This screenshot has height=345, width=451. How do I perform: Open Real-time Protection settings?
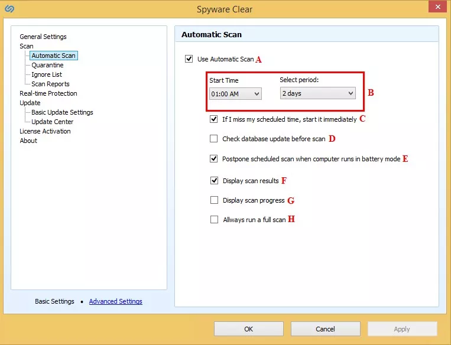point(48,93)
